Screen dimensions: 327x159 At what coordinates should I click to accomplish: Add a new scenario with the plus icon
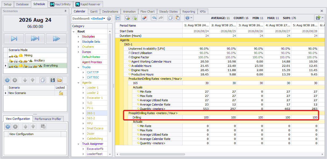point(8,80)
